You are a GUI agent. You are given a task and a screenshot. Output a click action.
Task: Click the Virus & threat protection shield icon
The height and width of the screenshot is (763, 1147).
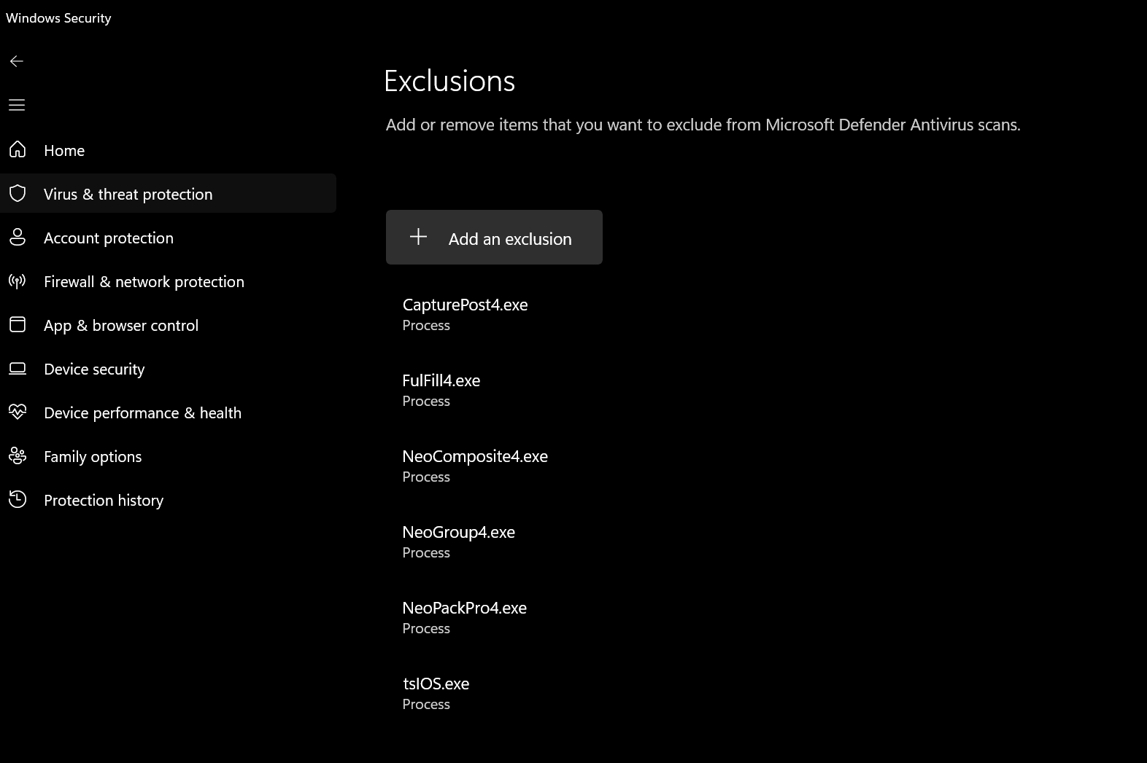[18, 193]
